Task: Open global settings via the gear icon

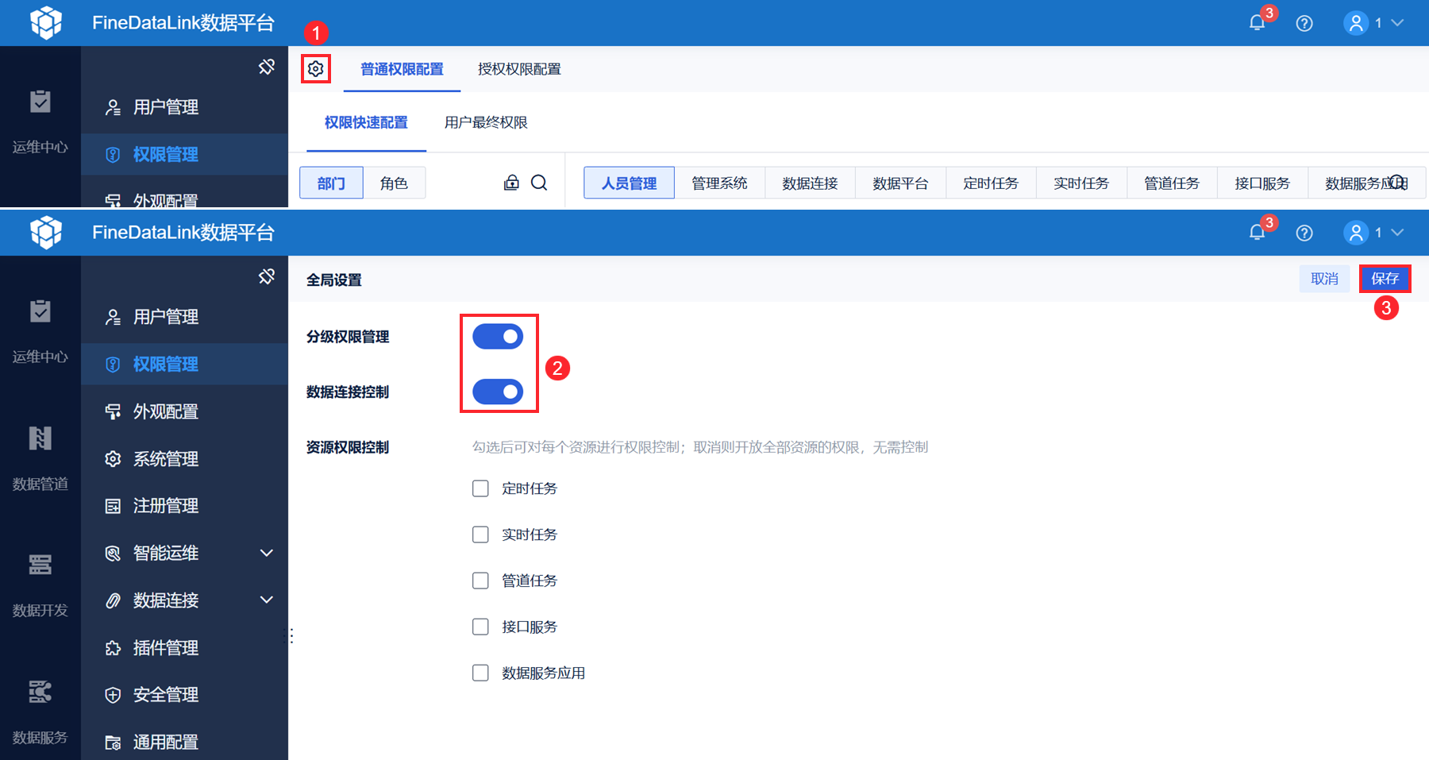Action: coord(316,69)
